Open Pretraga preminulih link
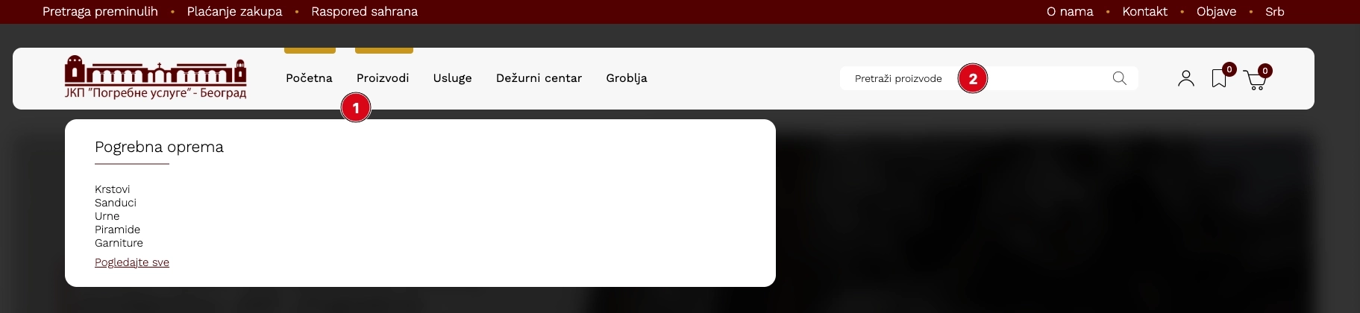Screen dimensions: 1360x313 100,11
